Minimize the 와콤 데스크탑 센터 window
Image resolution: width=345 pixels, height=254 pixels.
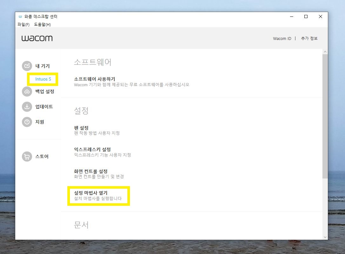292,17
